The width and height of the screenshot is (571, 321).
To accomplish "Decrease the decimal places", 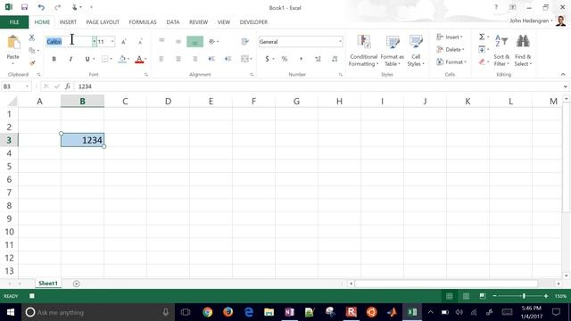I will (335, 59).
